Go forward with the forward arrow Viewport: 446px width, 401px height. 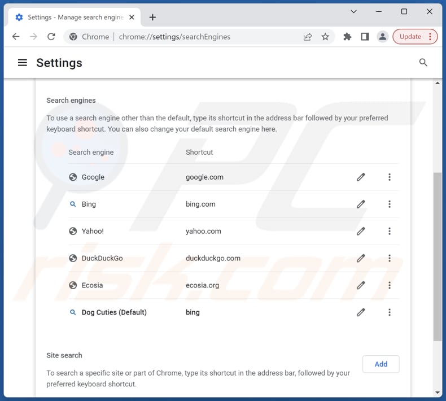point(33,36)
